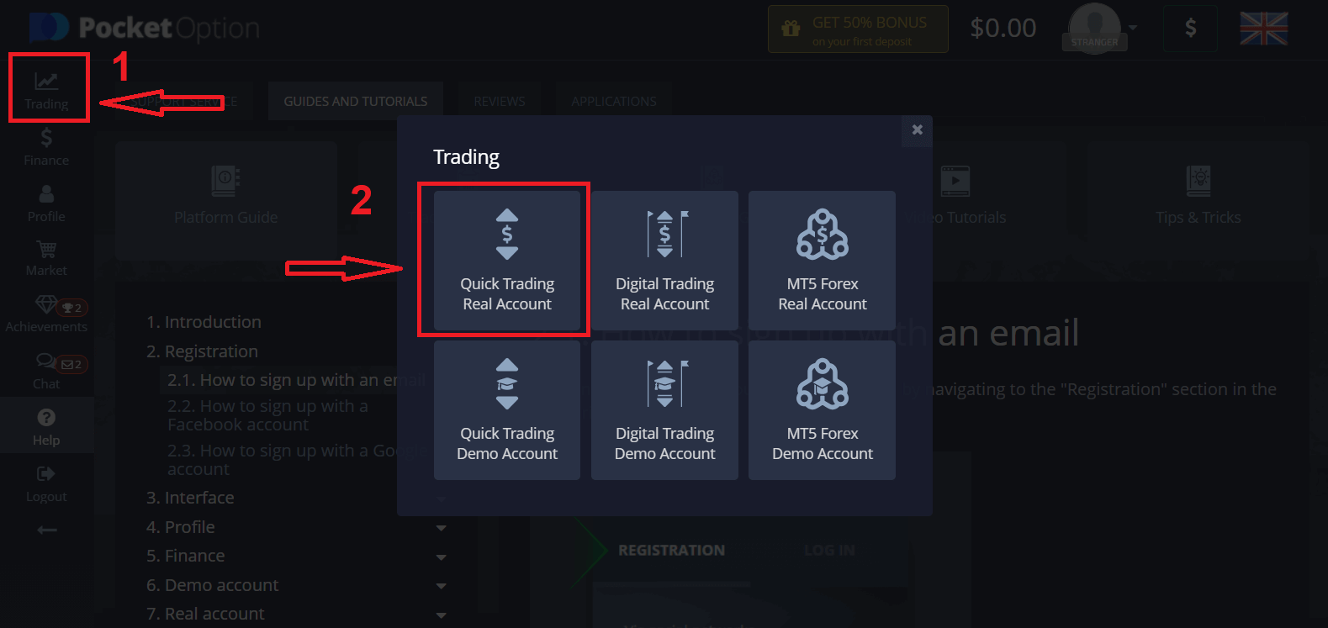
Task: Switch to Guides and Tutorials tab
Action: point(356,101)
